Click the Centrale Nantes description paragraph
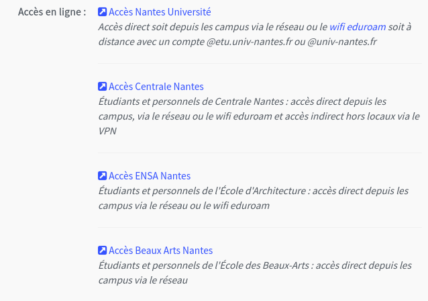Viewport: 428px width, 301px height. pyautogui.click(x=259, y=116)
